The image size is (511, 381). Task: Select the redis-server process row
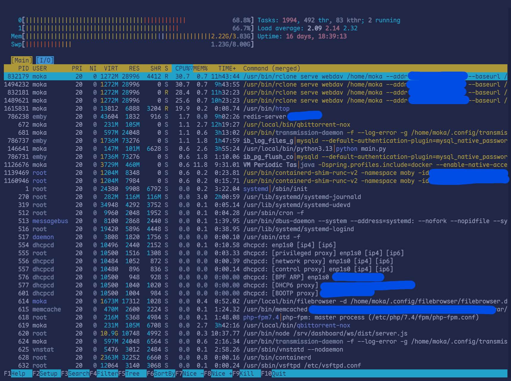(149, 117)
